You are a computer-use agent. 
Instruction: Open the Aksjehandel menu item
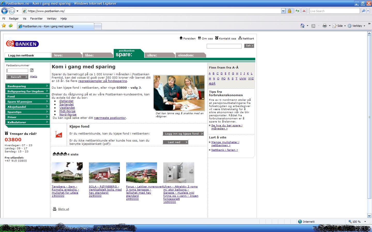point(27,106)
